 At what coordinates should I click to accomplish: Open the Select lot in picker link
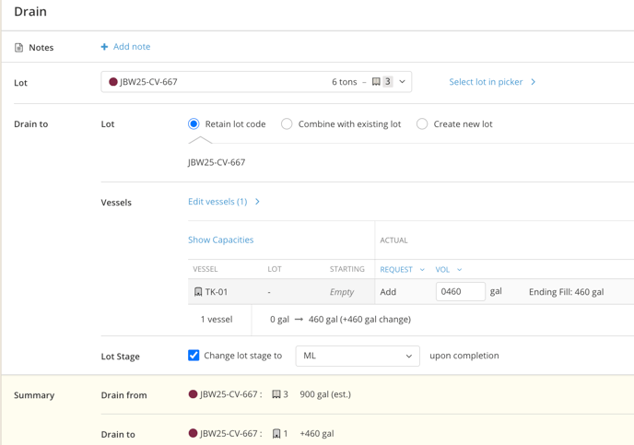click(x=486, y=82)
